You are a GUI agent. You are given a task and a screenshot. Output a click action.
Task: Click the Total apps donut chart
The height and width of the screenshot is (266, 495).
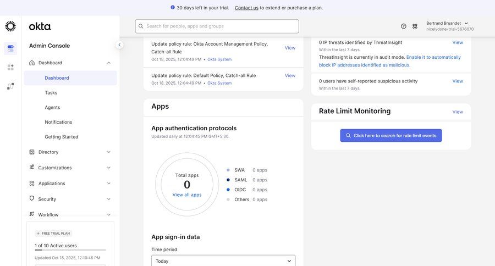click(x=187, y=185)
